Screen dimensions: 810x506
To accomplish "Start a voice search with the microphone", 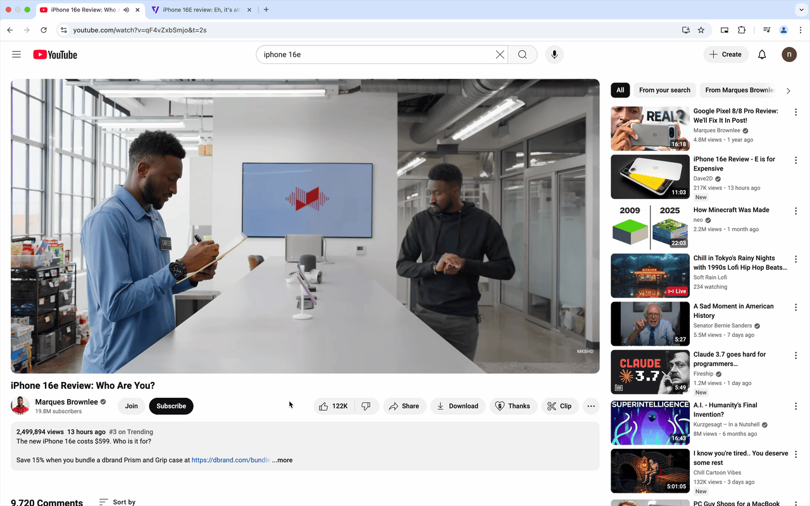I will pos(554,54).
